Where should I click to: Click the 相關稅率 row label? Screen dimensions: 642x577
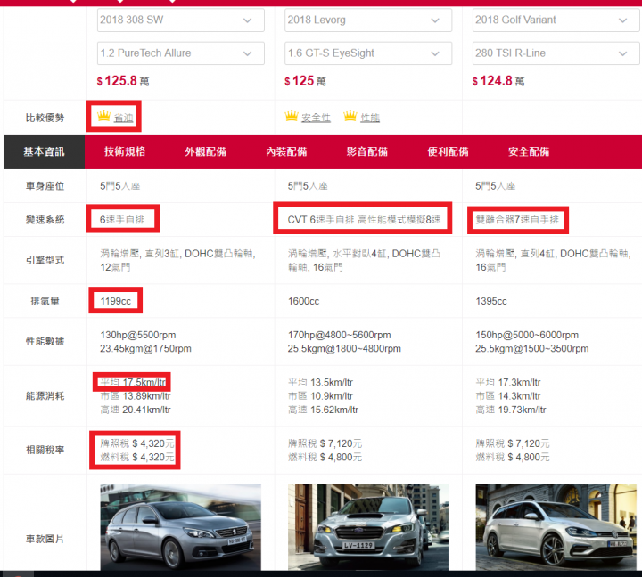coord(45,450)
